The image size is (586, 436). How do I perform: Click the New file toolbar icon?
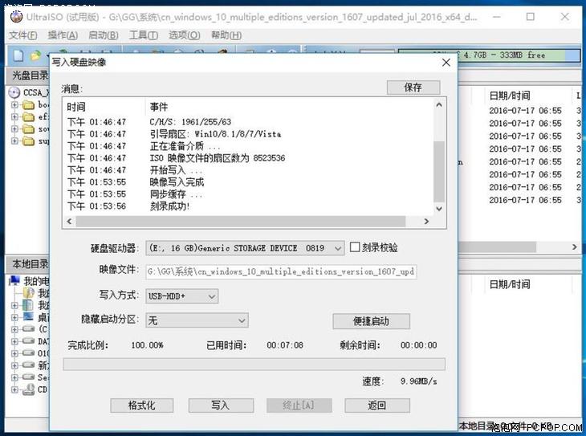point(18,56)
